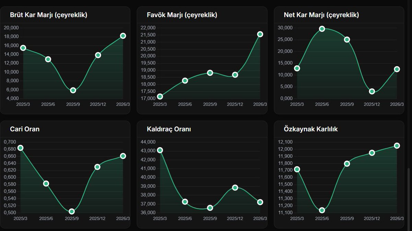The height and width of the screenshot is (231, 412).
Task: Click the 11,100 axis label in Özkaynak Karlılık chart
Action: pos(285,213)
